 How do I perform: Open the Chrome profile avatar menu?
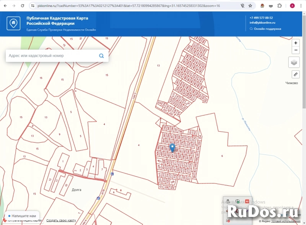[292, 6]
